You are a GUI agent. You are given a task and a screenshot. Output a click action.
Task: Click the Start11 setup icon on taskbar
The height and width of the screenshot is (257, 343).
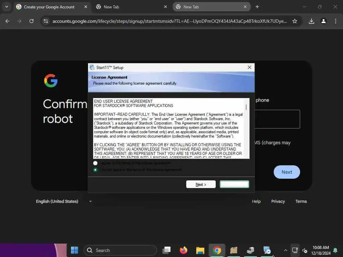[x=267, y=250]
